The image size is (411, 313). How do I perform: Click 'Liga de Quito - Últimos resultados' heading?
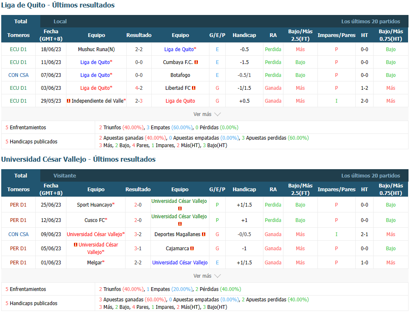[58, 5]
